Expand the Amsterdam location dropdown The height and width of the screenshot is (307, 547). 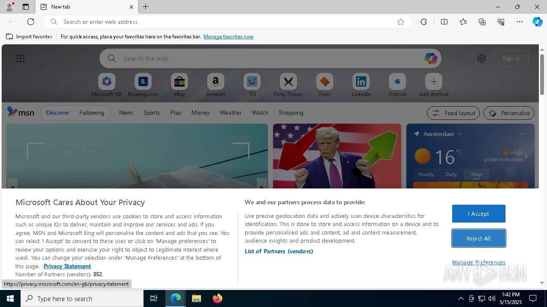click(460, 134)
